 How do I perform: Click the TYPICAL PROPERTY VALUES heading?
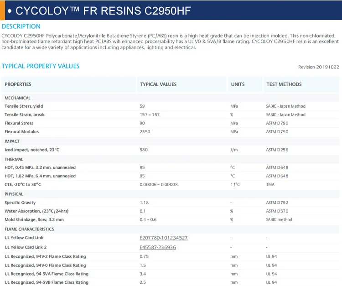41,66
